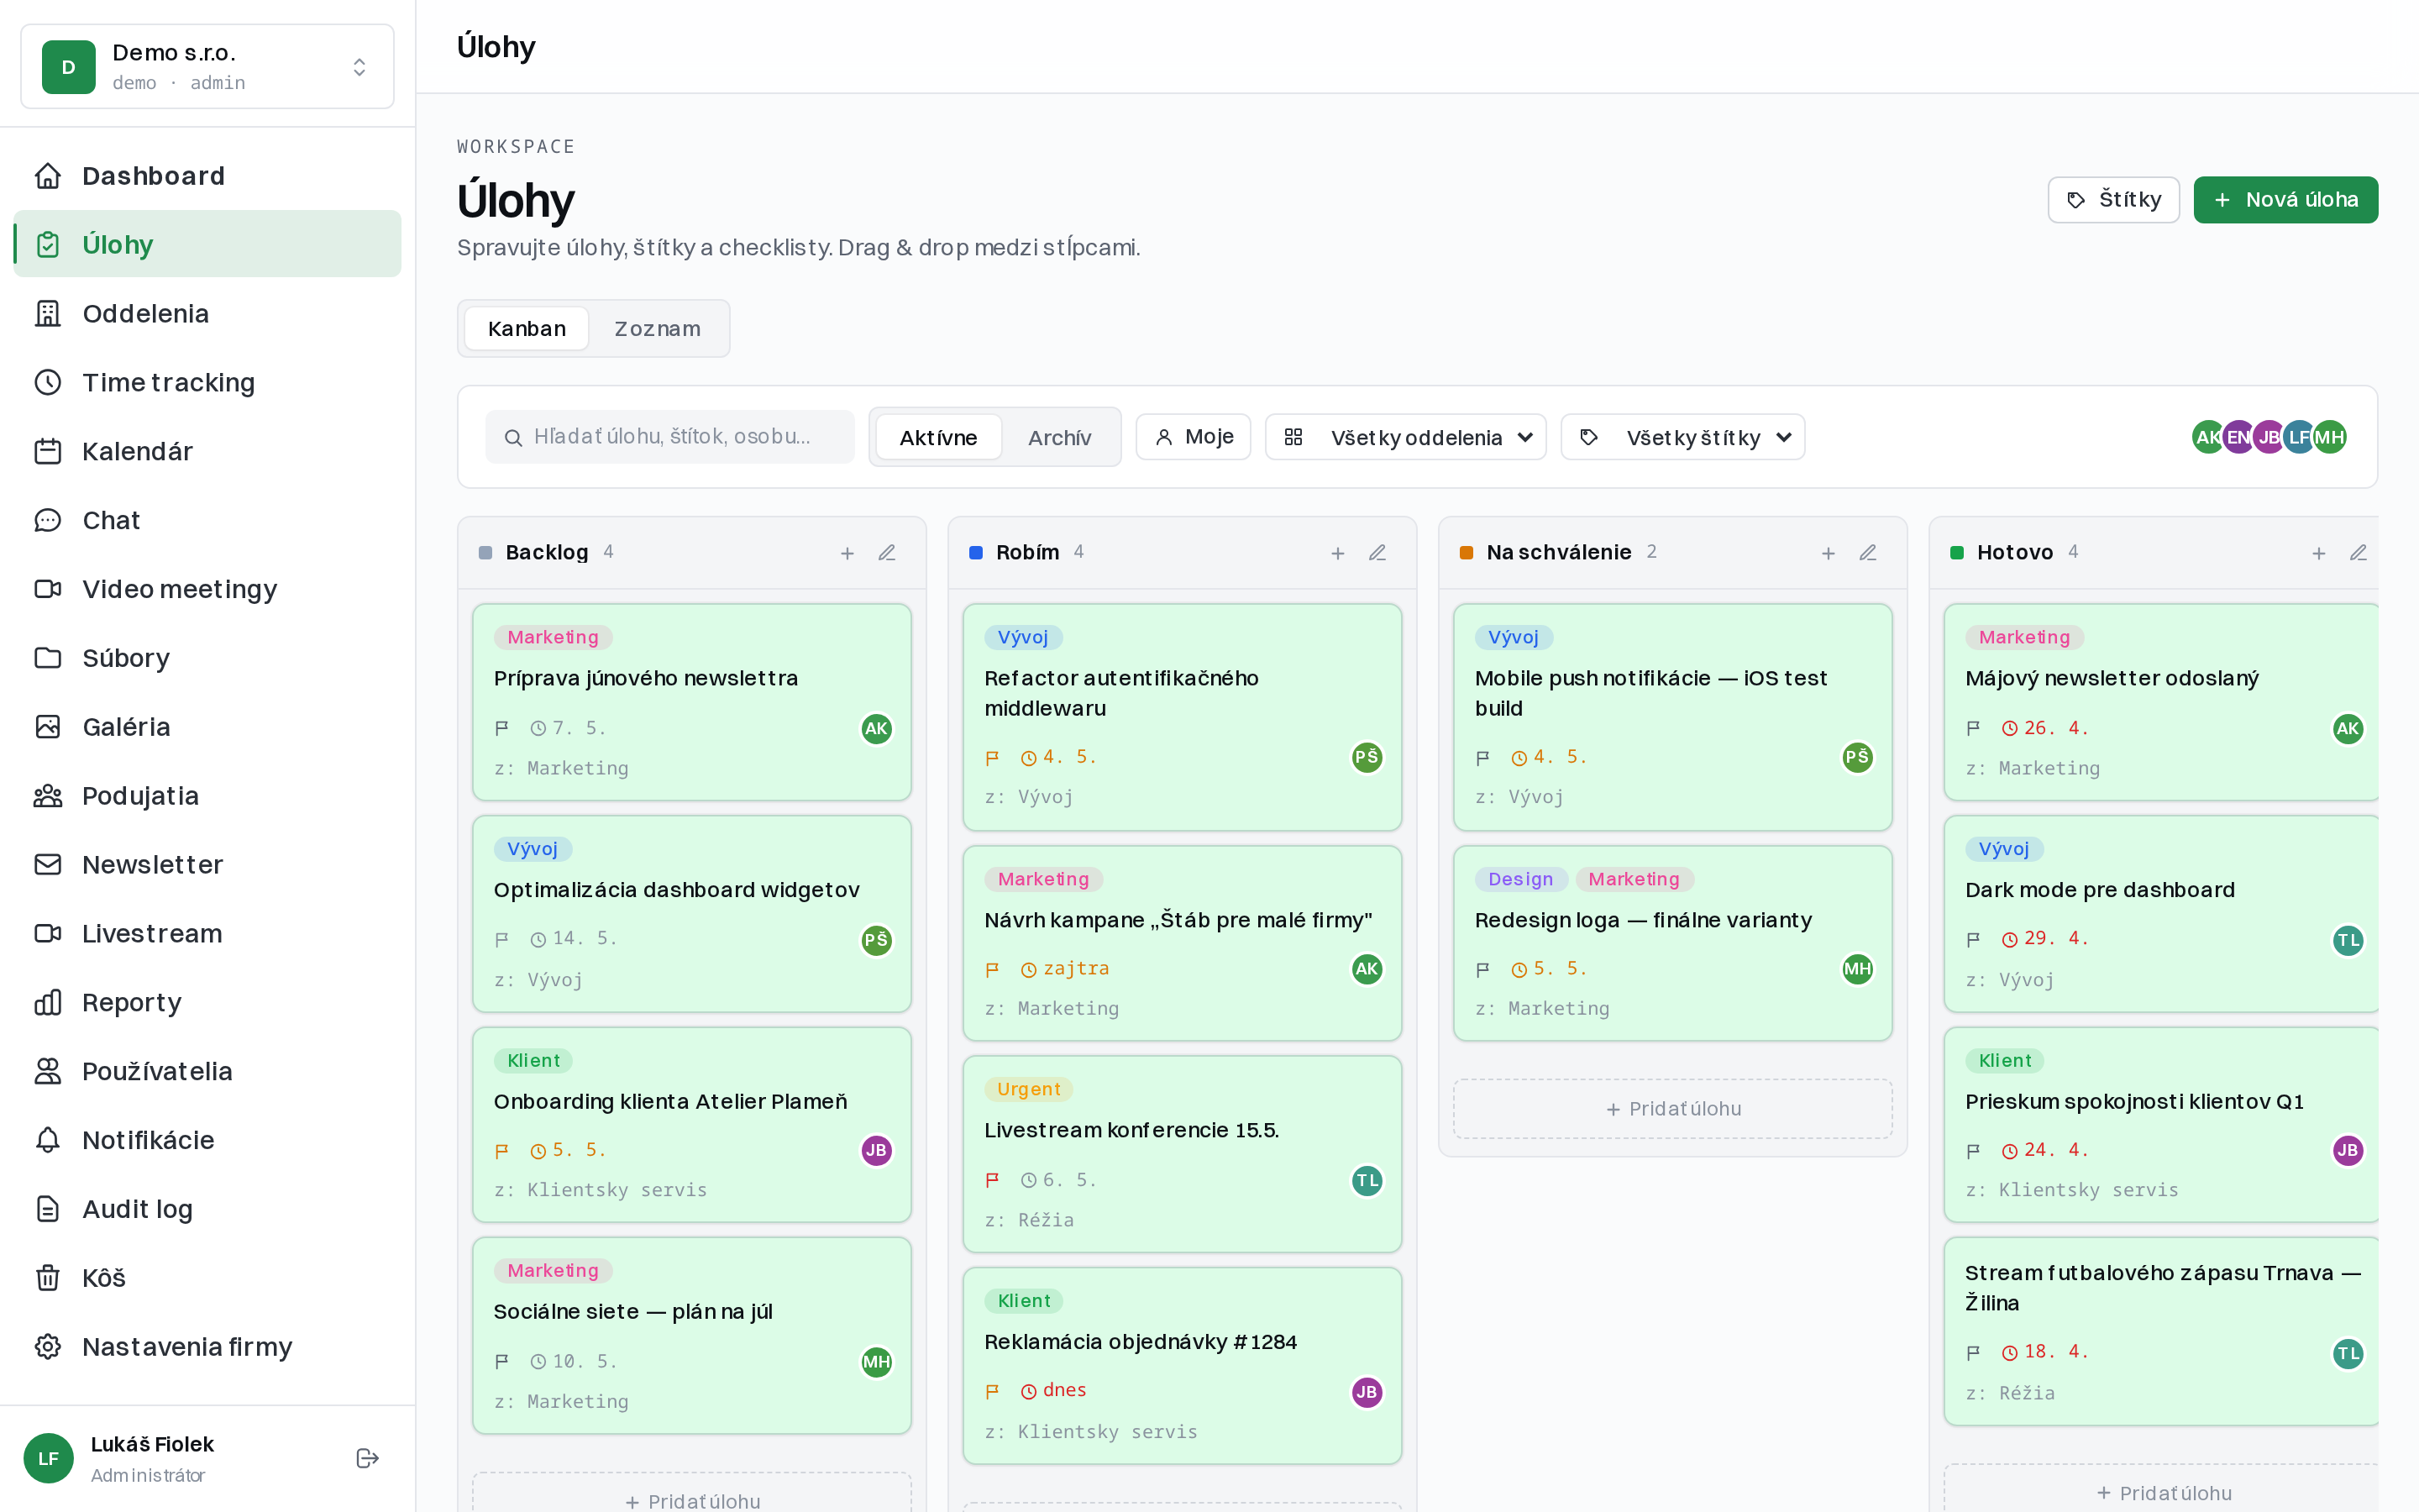Click the MH avatar in the filter bar
The height and width of the screenshot is (1512, 2419).
coord(2329,437)
